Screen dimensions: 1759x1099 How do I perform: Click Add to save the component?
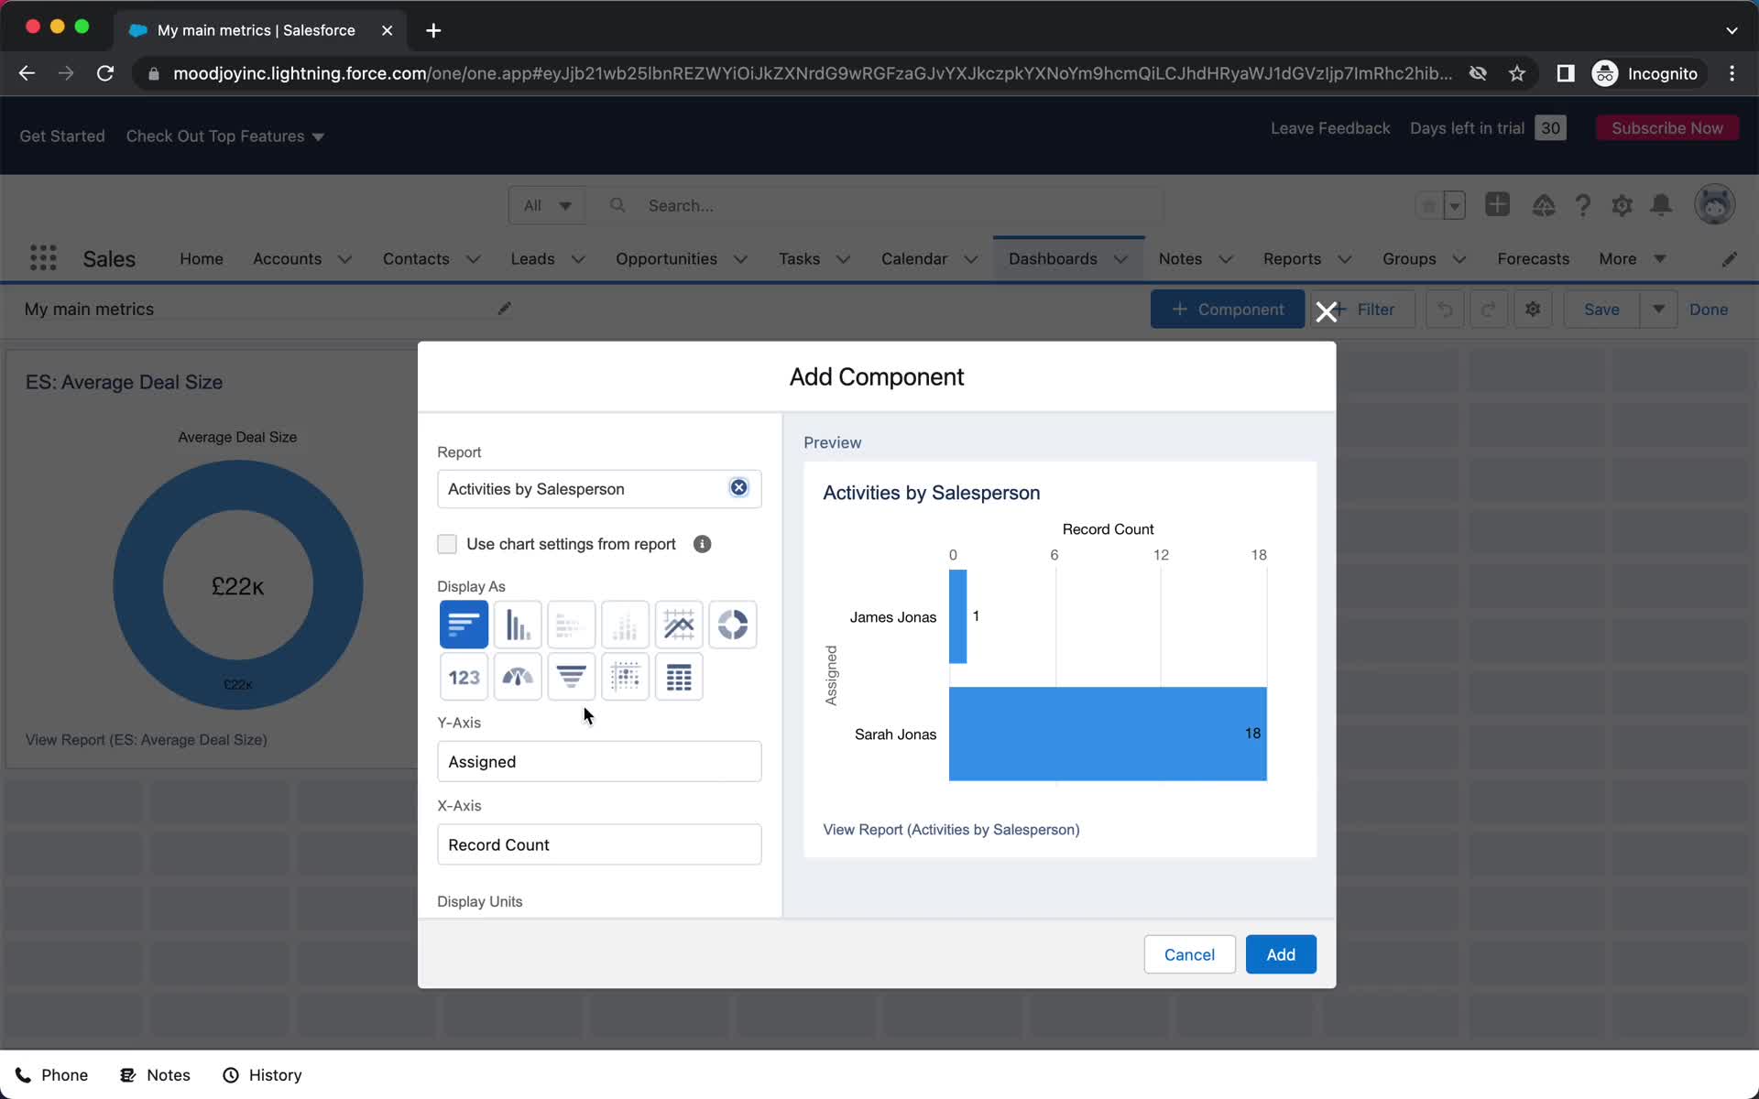pyautogui.click(x=1280, y=953)
